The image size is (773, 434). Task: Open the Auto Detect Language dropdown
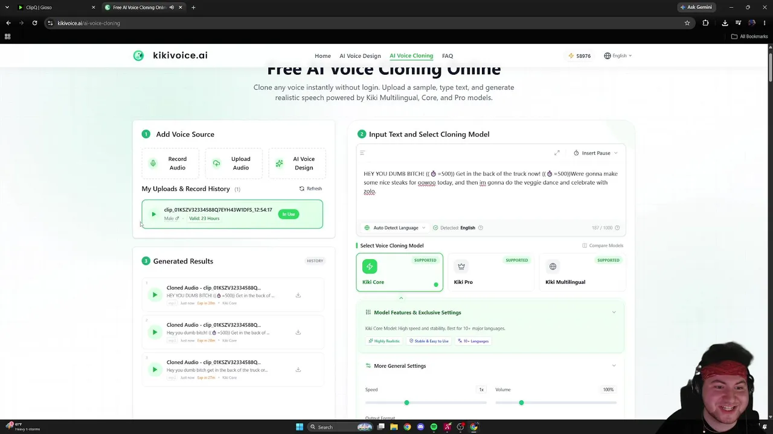pyautogui.click(x=395, y=228)
